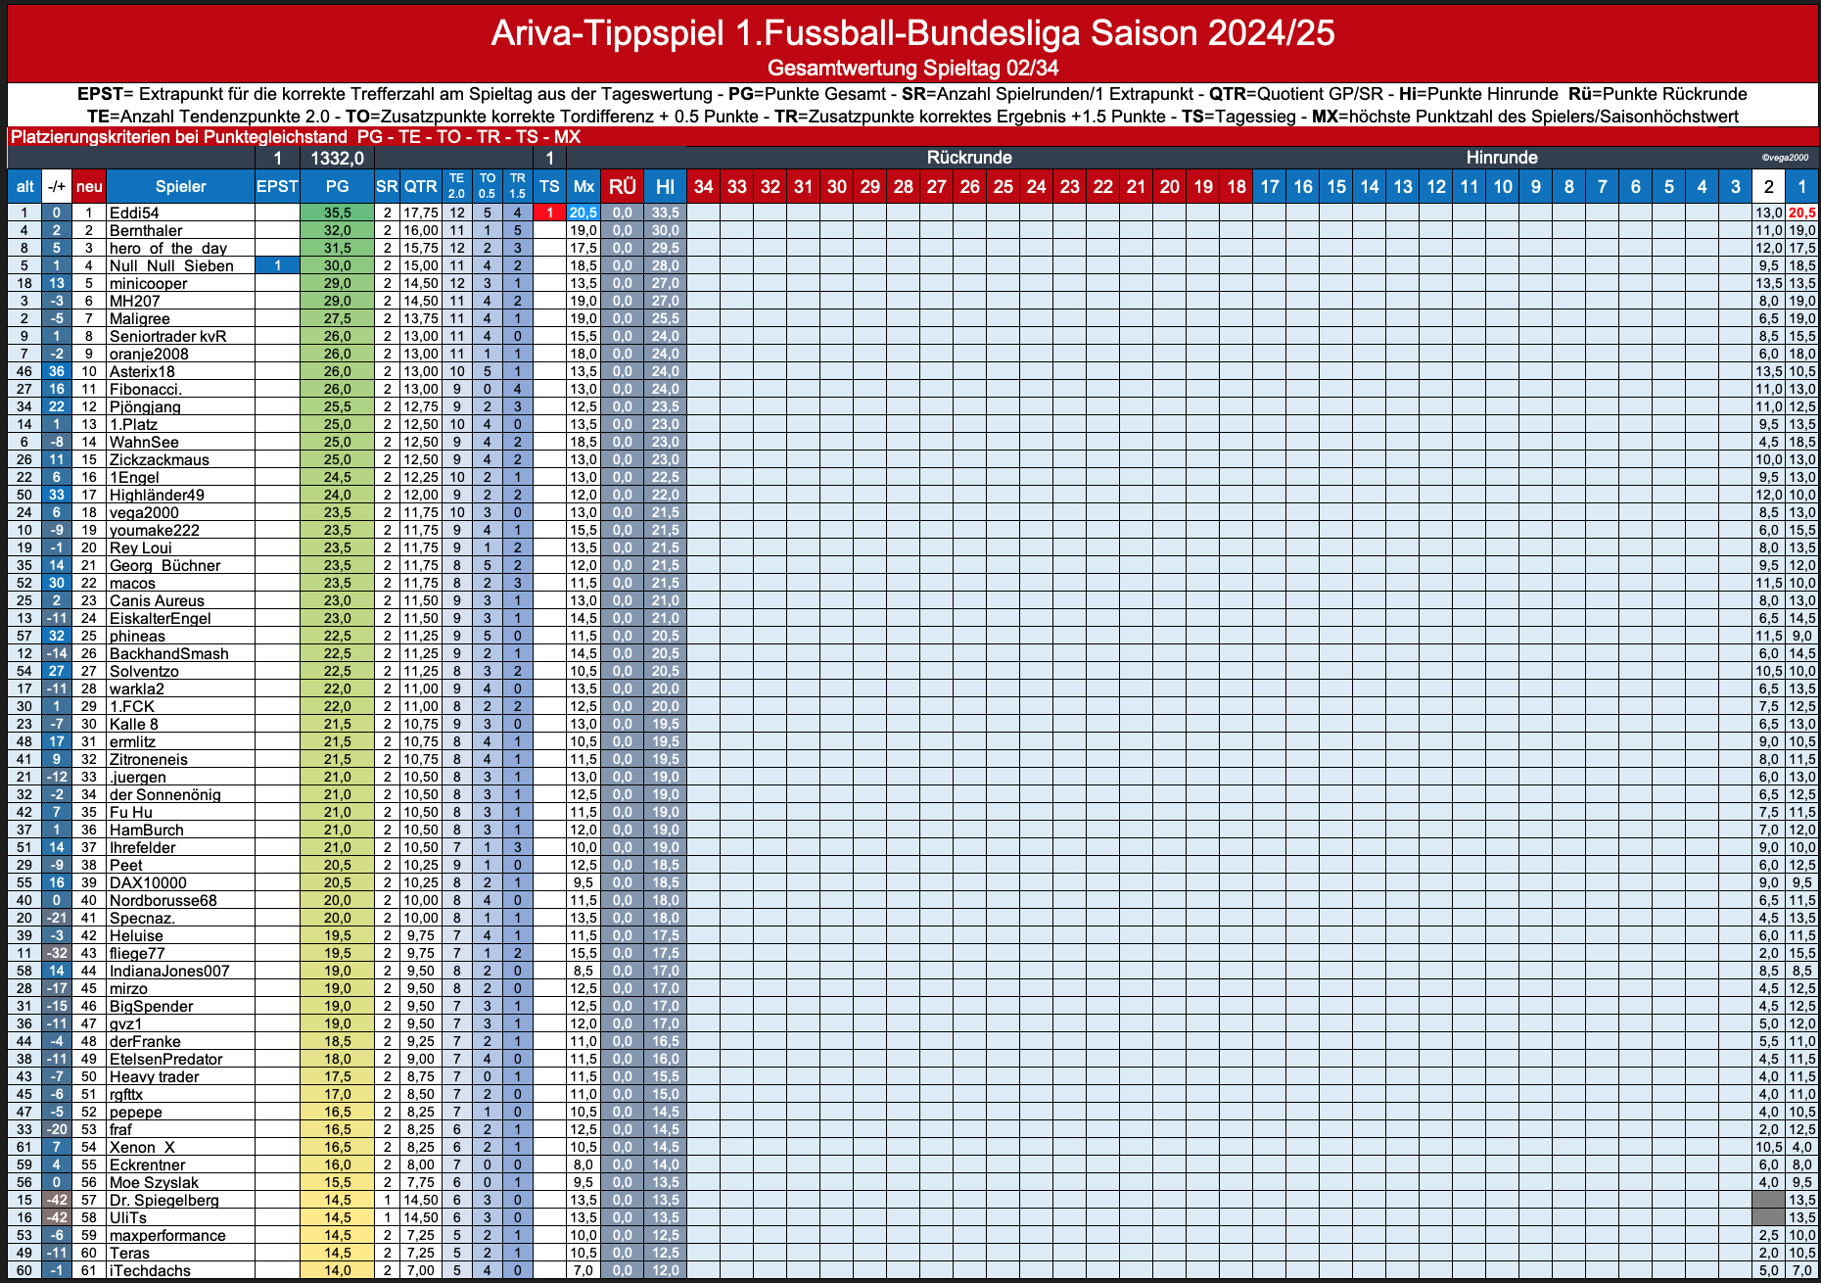Screen dimensions: 1821x1283
Task: Click the 'EPST' column header
Action: point(277,186)
